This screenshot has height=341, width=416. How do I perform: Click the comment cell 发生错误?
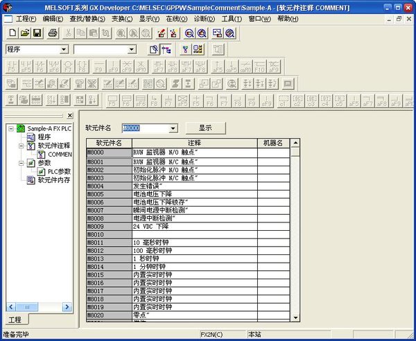click(x=194, y=186)
